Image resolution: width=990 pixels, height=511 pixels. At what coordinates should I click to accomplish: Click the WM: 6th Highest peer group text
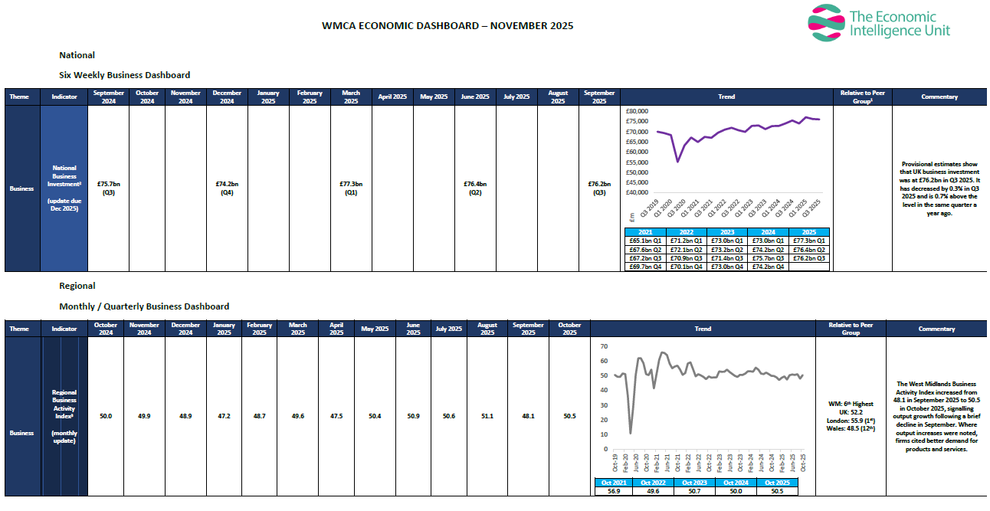click(851, 403)
